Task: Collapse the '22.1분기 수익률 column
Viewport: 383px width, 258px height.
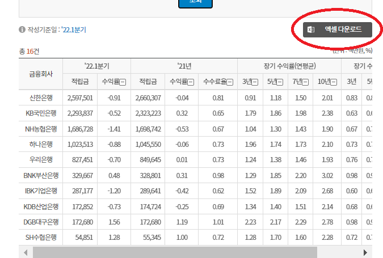Action: tap(123, 82)
